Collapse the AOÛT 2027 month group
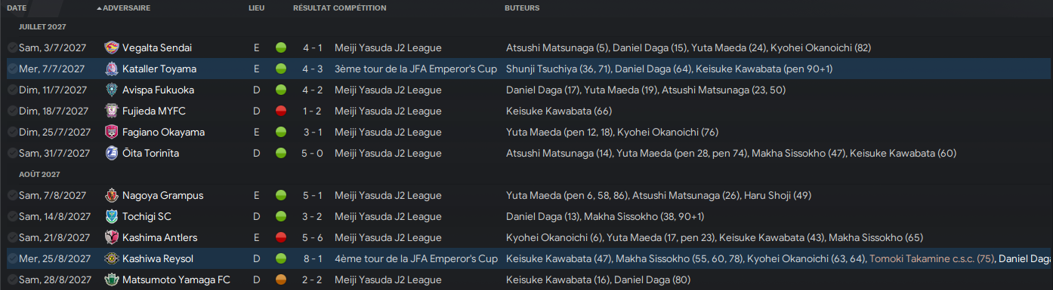Image resolution: width=1053 pixels, height=290 pixels. pos(40,174)
